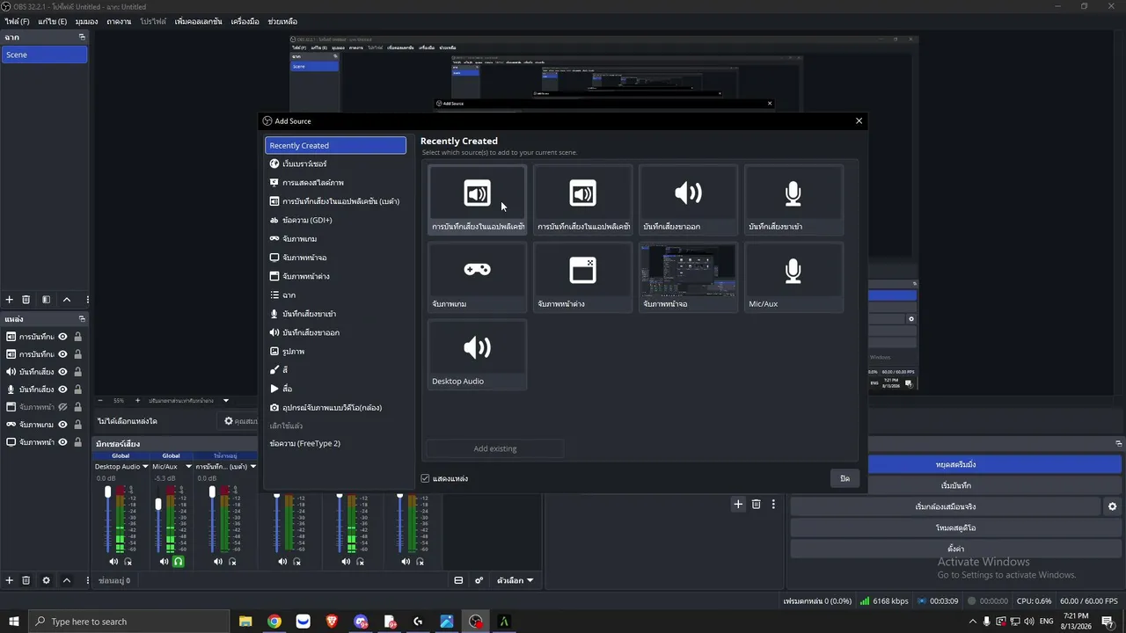Click the เริ่มบันทึก button
The width and height of the screenshot is (1126, 633).
[x=955, y=485]
